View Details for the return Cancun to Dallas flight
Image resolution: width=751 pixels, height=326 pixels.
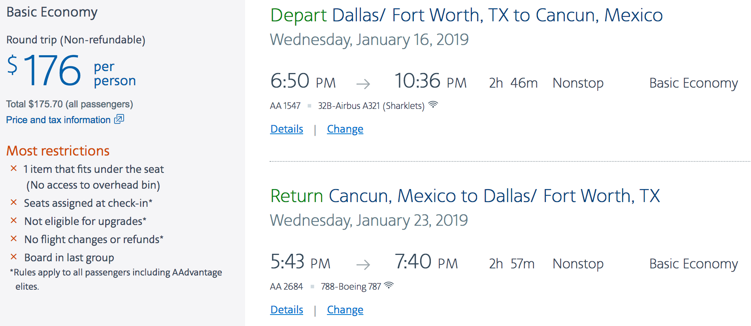pyautogui.click(x=287, y=310)
